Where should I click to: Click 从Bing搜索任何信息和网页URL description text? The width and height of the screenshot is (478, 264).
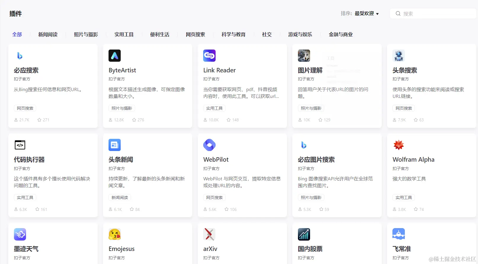coord(48,89)
